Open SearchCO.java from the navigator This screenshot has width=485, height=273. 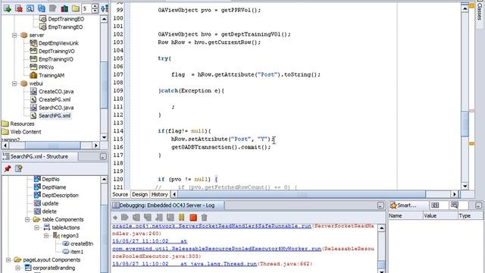coord(56,108)
